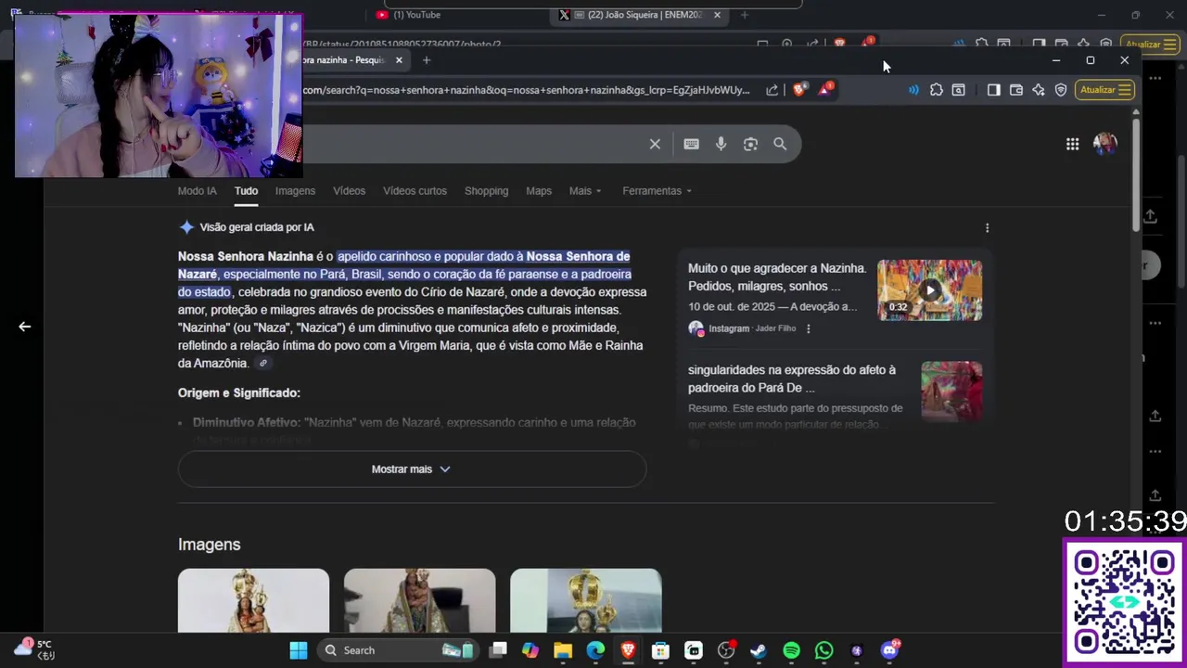Open Leo AI sparkle icon
The width and height of the screenshot is (1187, 668).
(1039, 90)
